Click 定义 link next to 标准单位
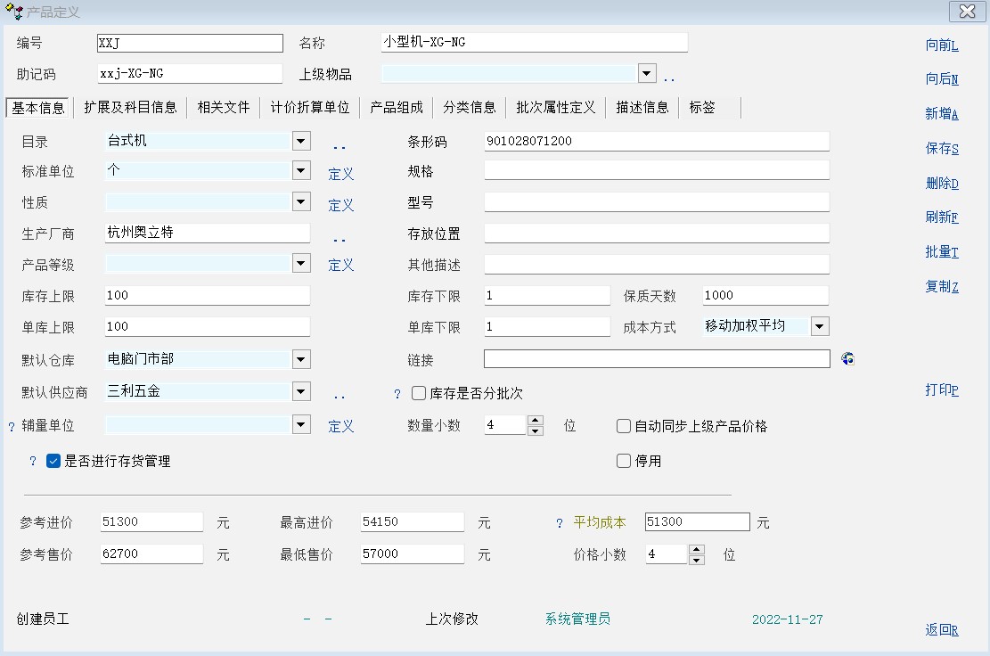The height and width of the screenshot is (656, 990). pos(341,175)
